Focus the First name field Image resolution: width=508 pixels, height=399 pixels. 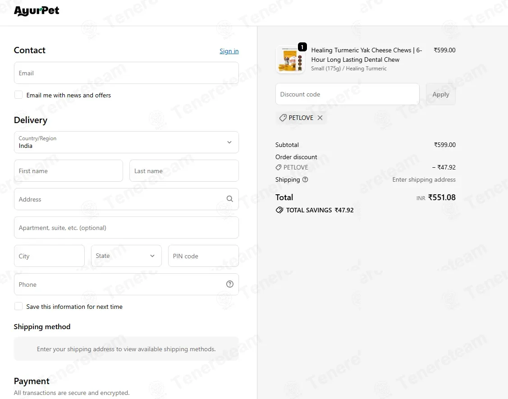click(x=69, y=171)
